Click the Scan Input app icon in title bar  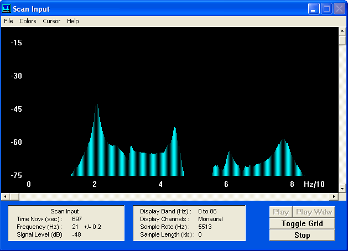[7, 8]
